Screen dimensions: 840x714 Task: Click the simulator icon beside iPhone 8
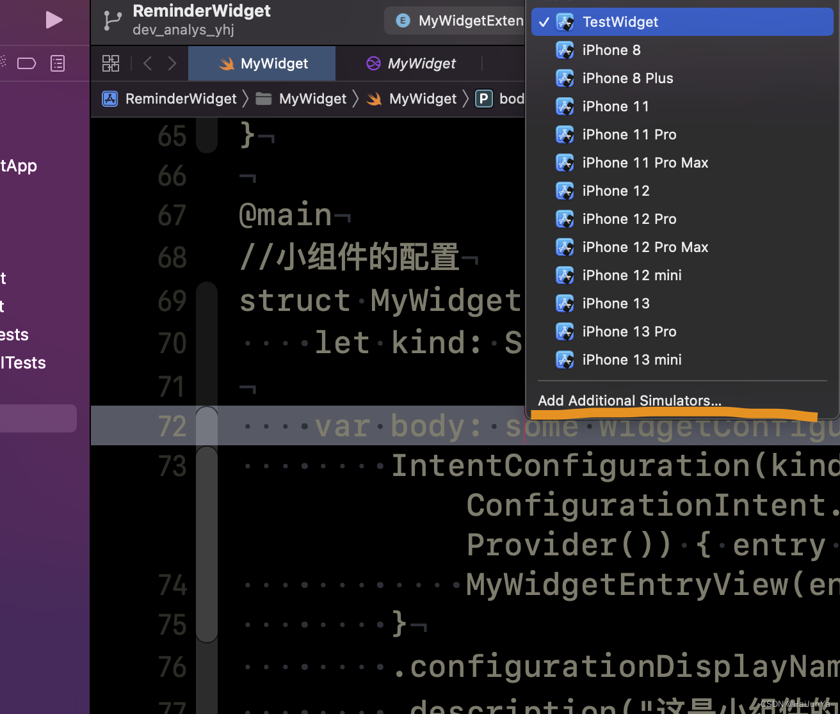(565, 50)
